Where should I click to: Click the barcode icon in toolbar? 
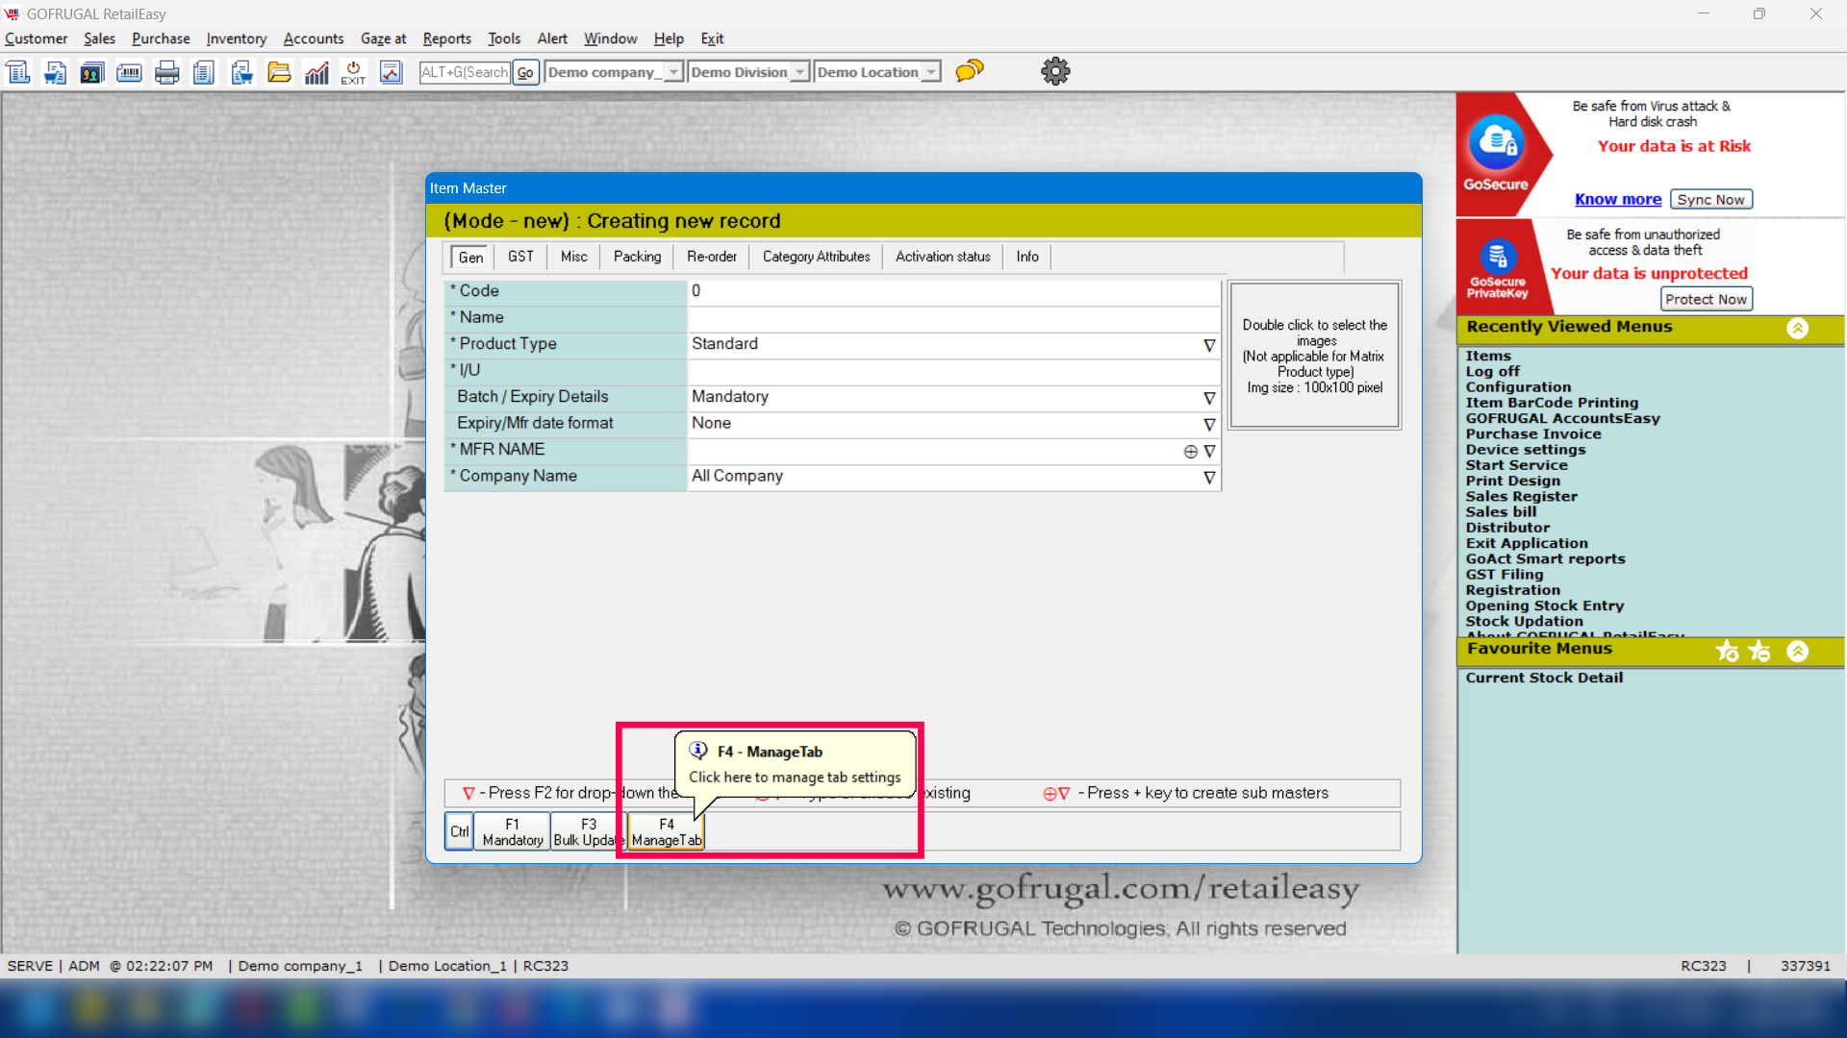point(129,72)
